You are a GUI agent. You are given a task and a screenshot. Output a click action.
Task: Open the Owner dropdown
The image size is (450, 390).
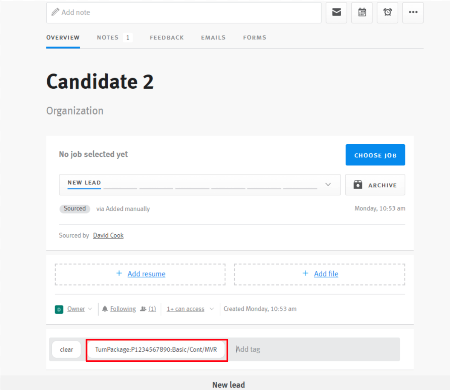click(x=80, y=309)
